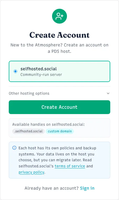Click the custom domain chip
Screen dimensions: 119x200
pyautogui.click(x=60, y=131)
